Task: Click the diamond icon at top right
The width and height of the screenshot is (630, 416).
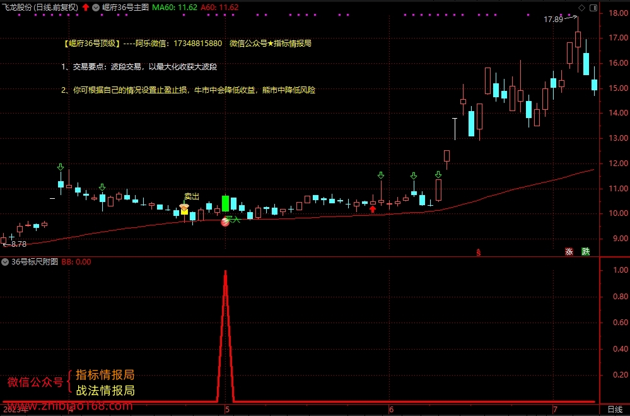Action: point(581,8)
